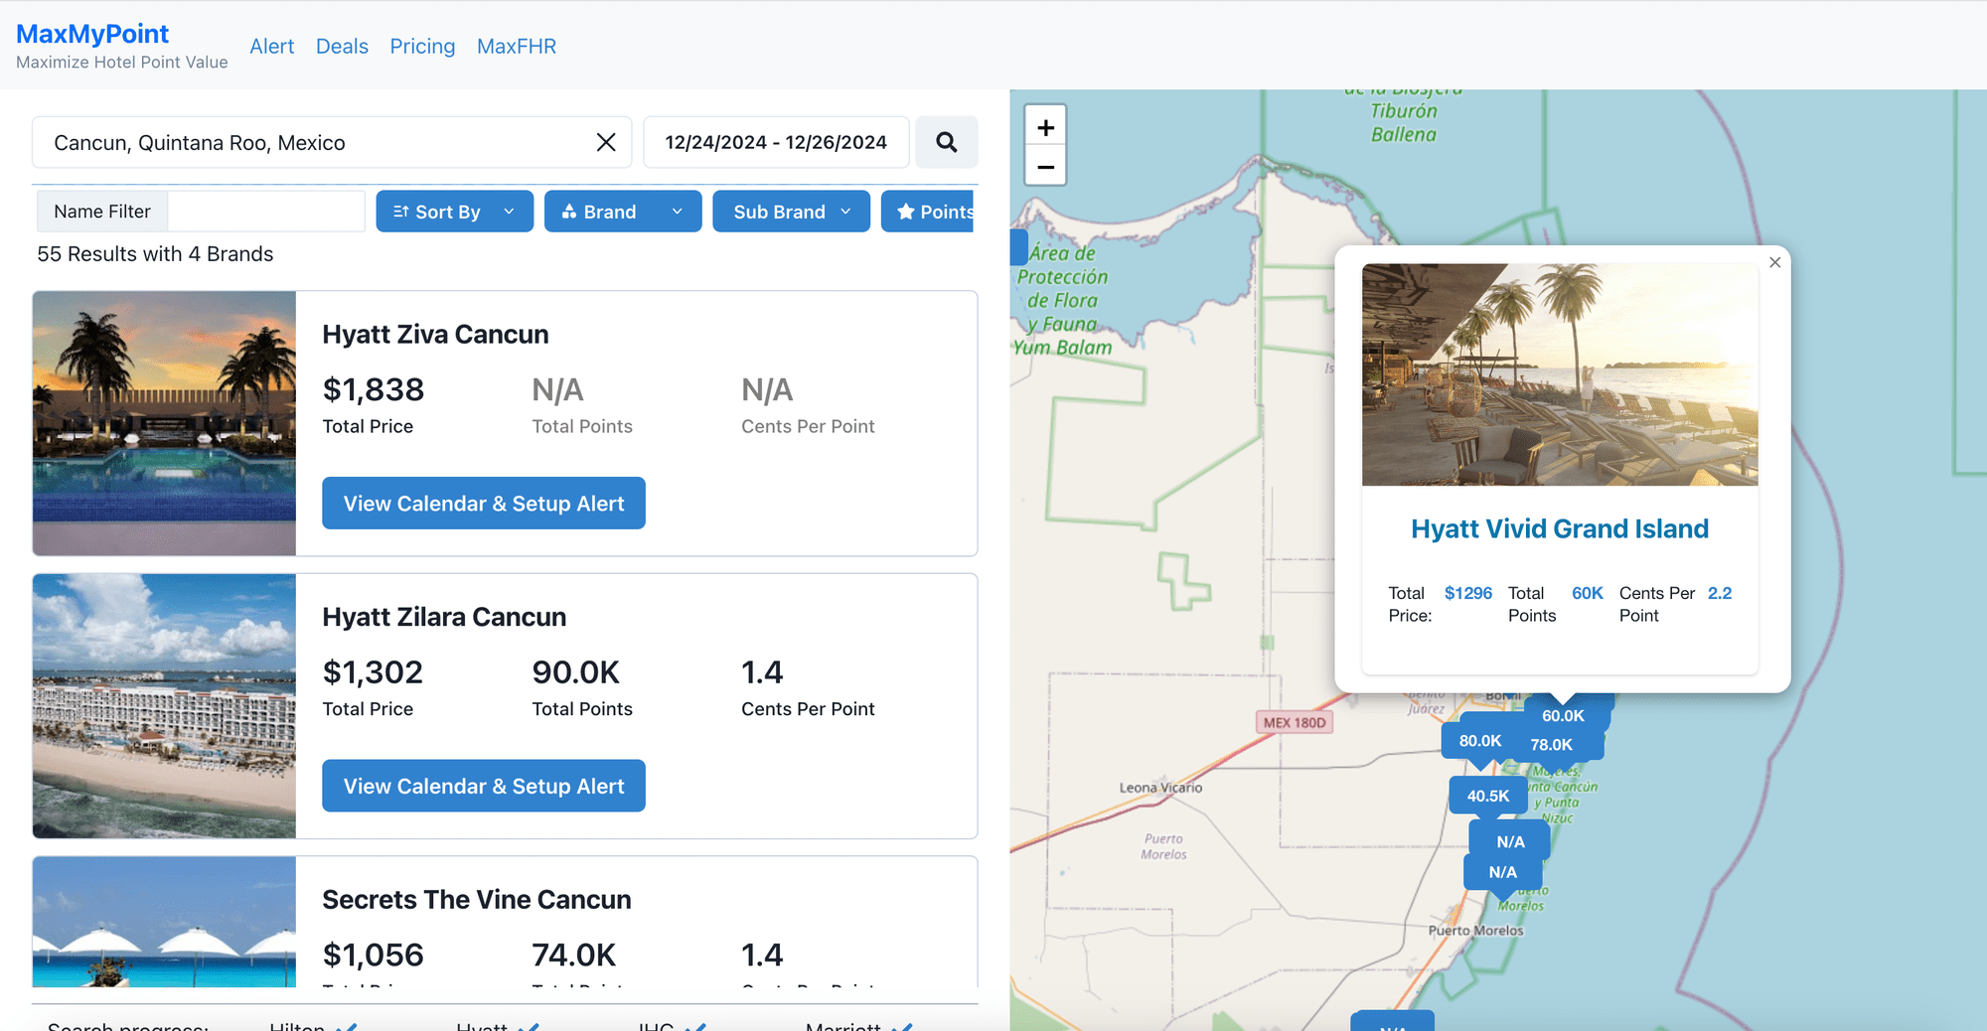View Calendar & Setup Alert for Hyatt Zilara
Screen dimensions: 1987x1031
coord(484,786)
